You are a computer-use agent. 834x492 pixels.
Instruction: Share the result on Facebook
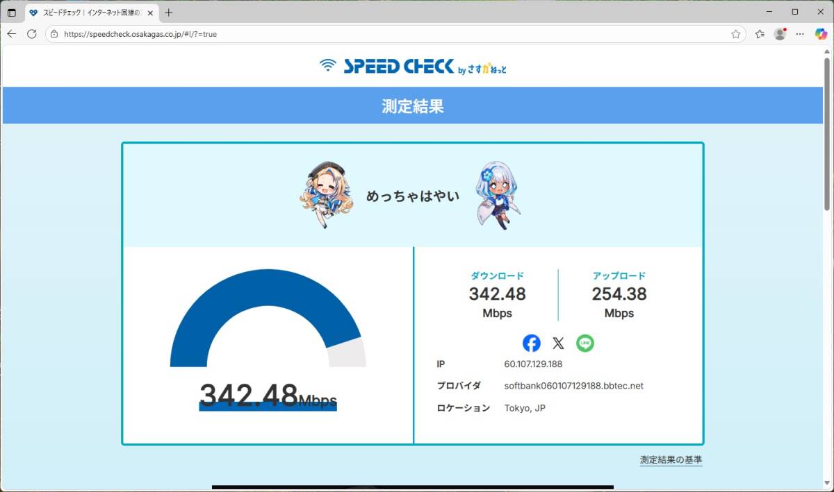pyautogui.click(x=532, y=343)
